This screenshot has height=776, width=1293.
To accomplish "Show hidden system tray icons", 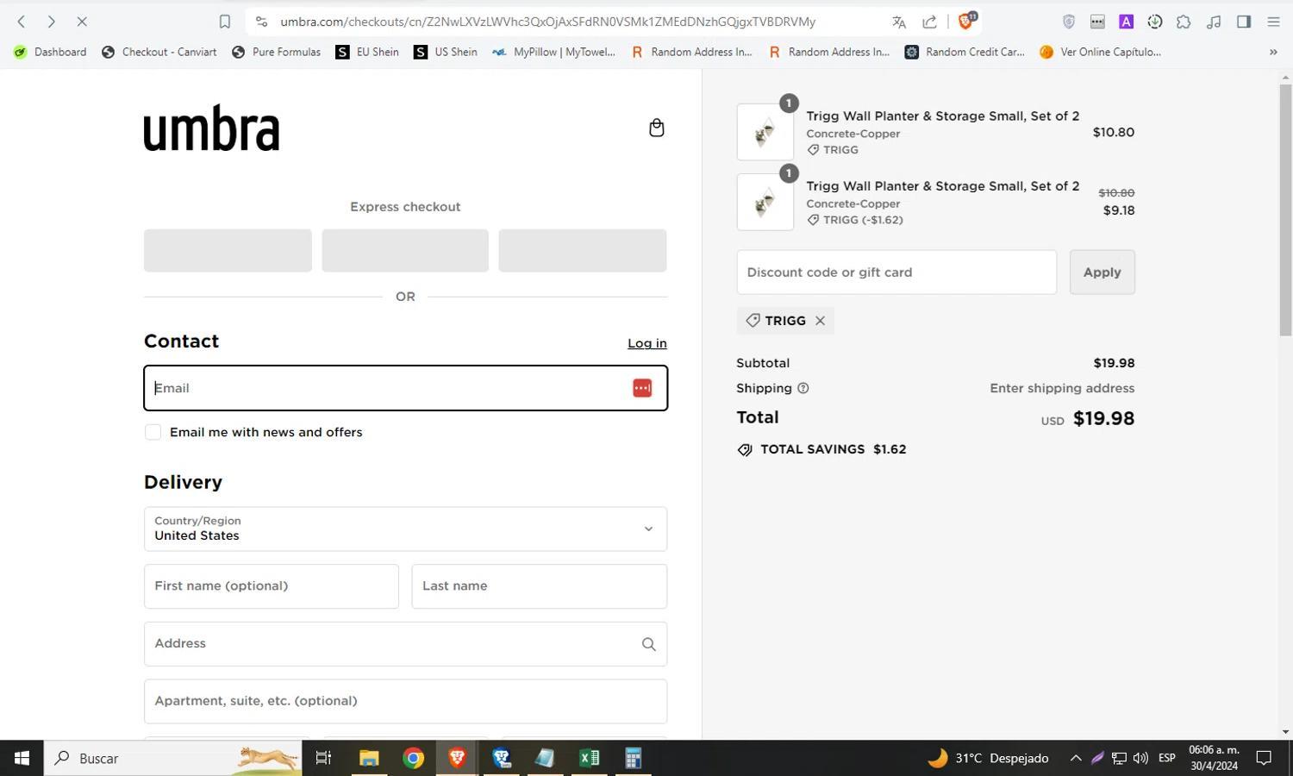I will [1076, 758].
